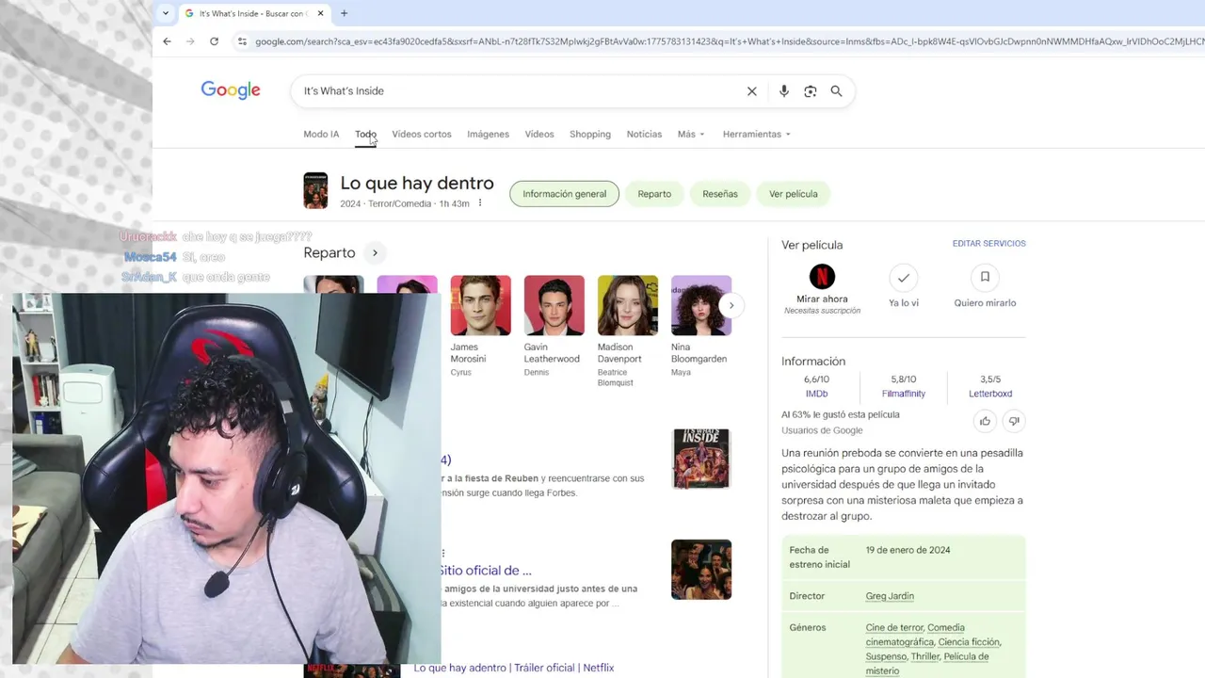1205x678 pixels.
Task: Reload the Google results page
Action: coord(214,41)
